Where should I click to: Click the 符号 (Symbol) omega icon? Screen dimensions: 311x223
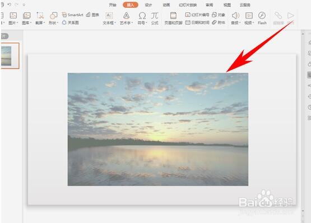[142, 16]
